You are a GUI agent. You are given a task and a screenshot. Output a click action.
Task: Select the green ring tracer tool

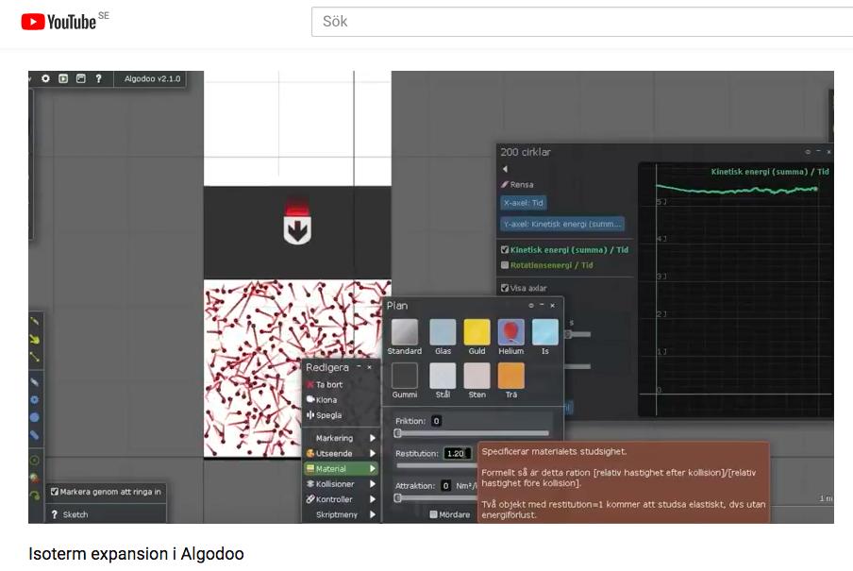pos(35,461)
